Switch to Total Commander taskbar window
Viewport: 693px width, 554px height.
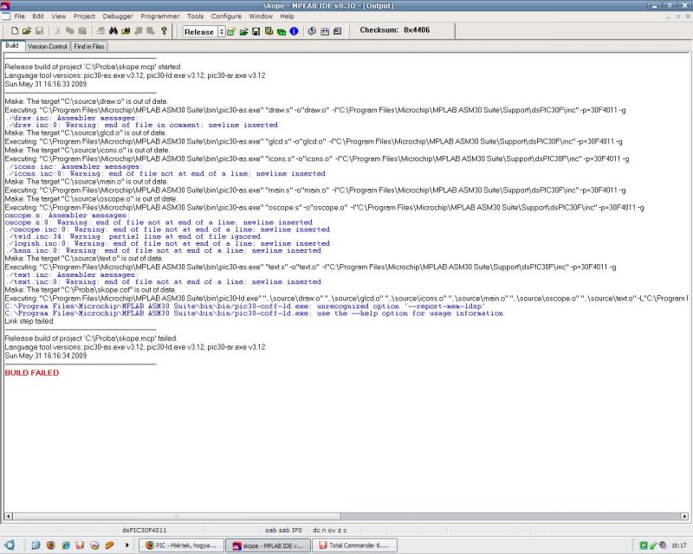(x=354, y=545)
